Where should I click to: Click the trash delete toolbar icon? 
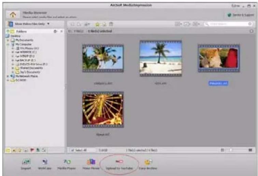coord(111,24)
